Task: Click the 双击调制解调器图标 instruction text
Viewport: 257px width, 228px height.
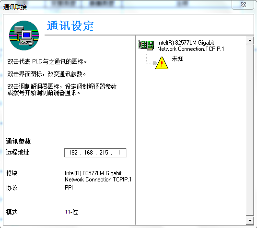Action: pyautogui.click(x=62, y=90)
